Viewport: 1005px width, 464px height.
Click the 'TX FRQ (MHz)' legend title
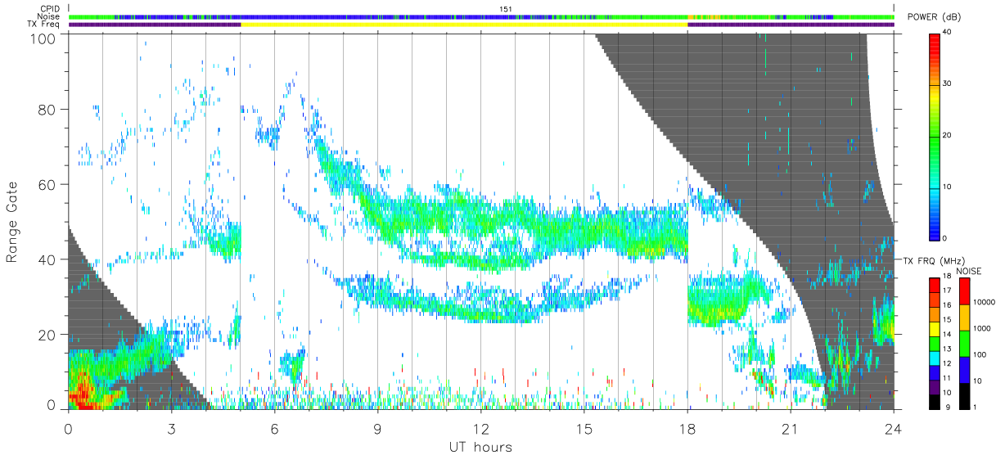click(x=934, y=260)
